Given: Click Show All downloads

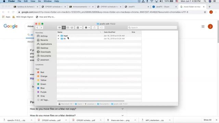Looking at the screenshot, I should coord(207,120).
